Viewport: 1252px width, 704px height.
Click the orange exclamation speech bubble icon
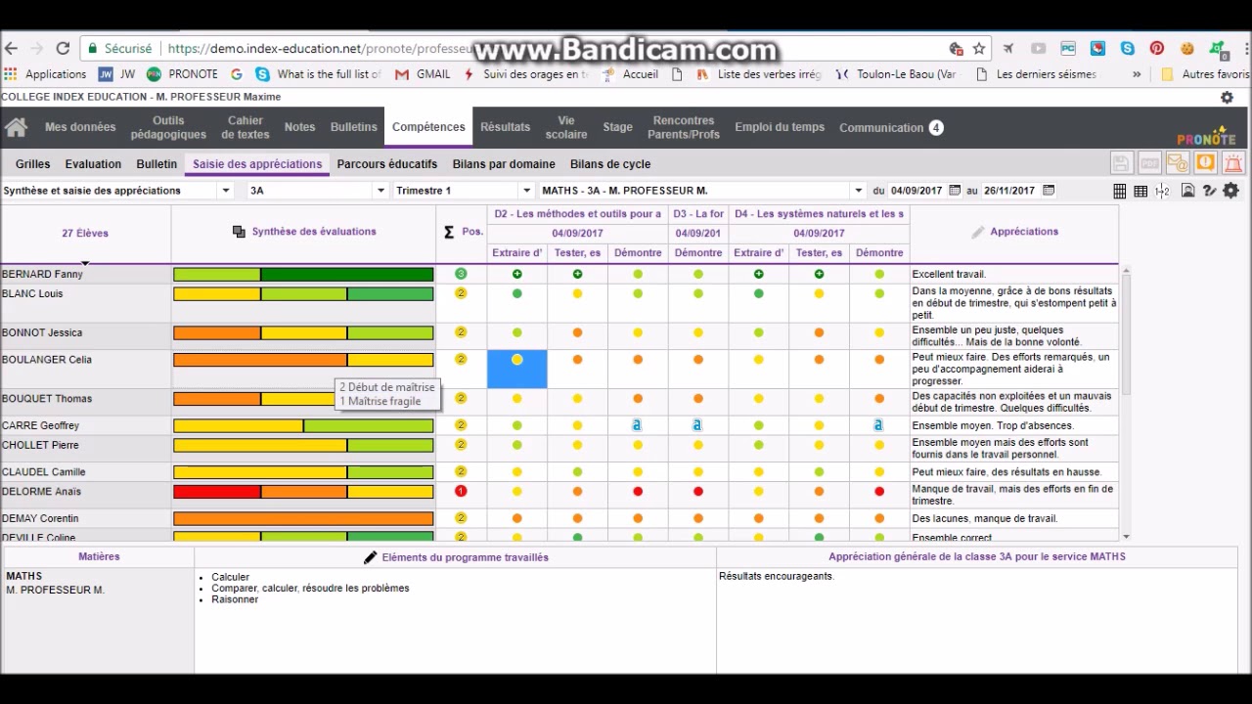(1205, 163)
